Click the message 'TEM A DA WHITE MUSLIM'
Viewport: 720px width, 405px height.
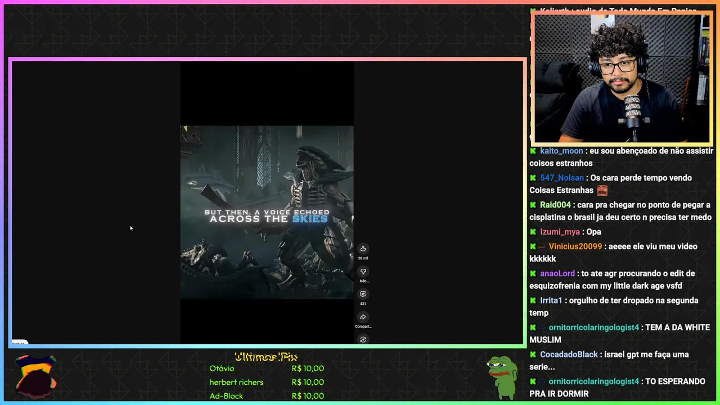[x=619, y=334]
